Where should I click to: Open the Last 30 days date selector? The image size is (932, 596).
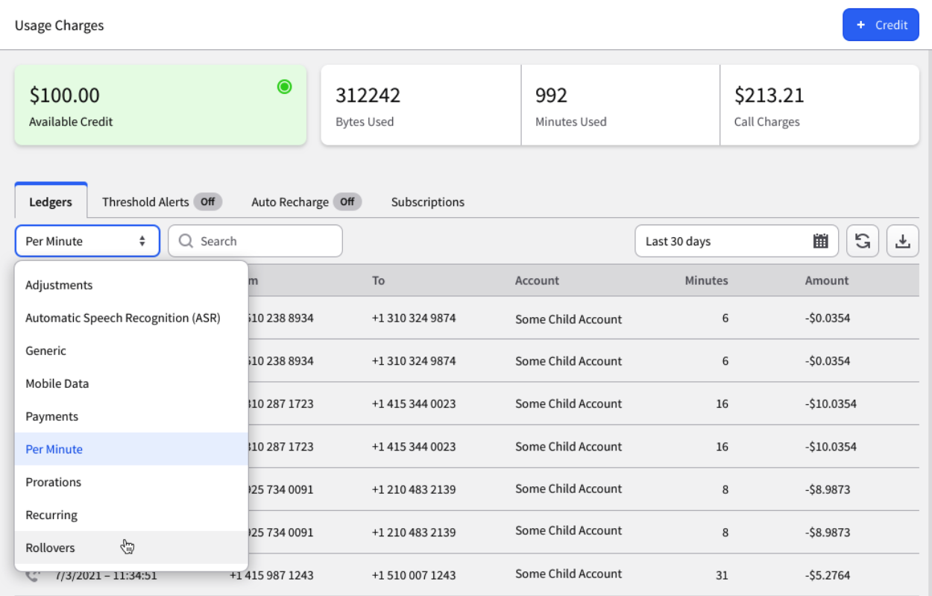coord(737,241)
